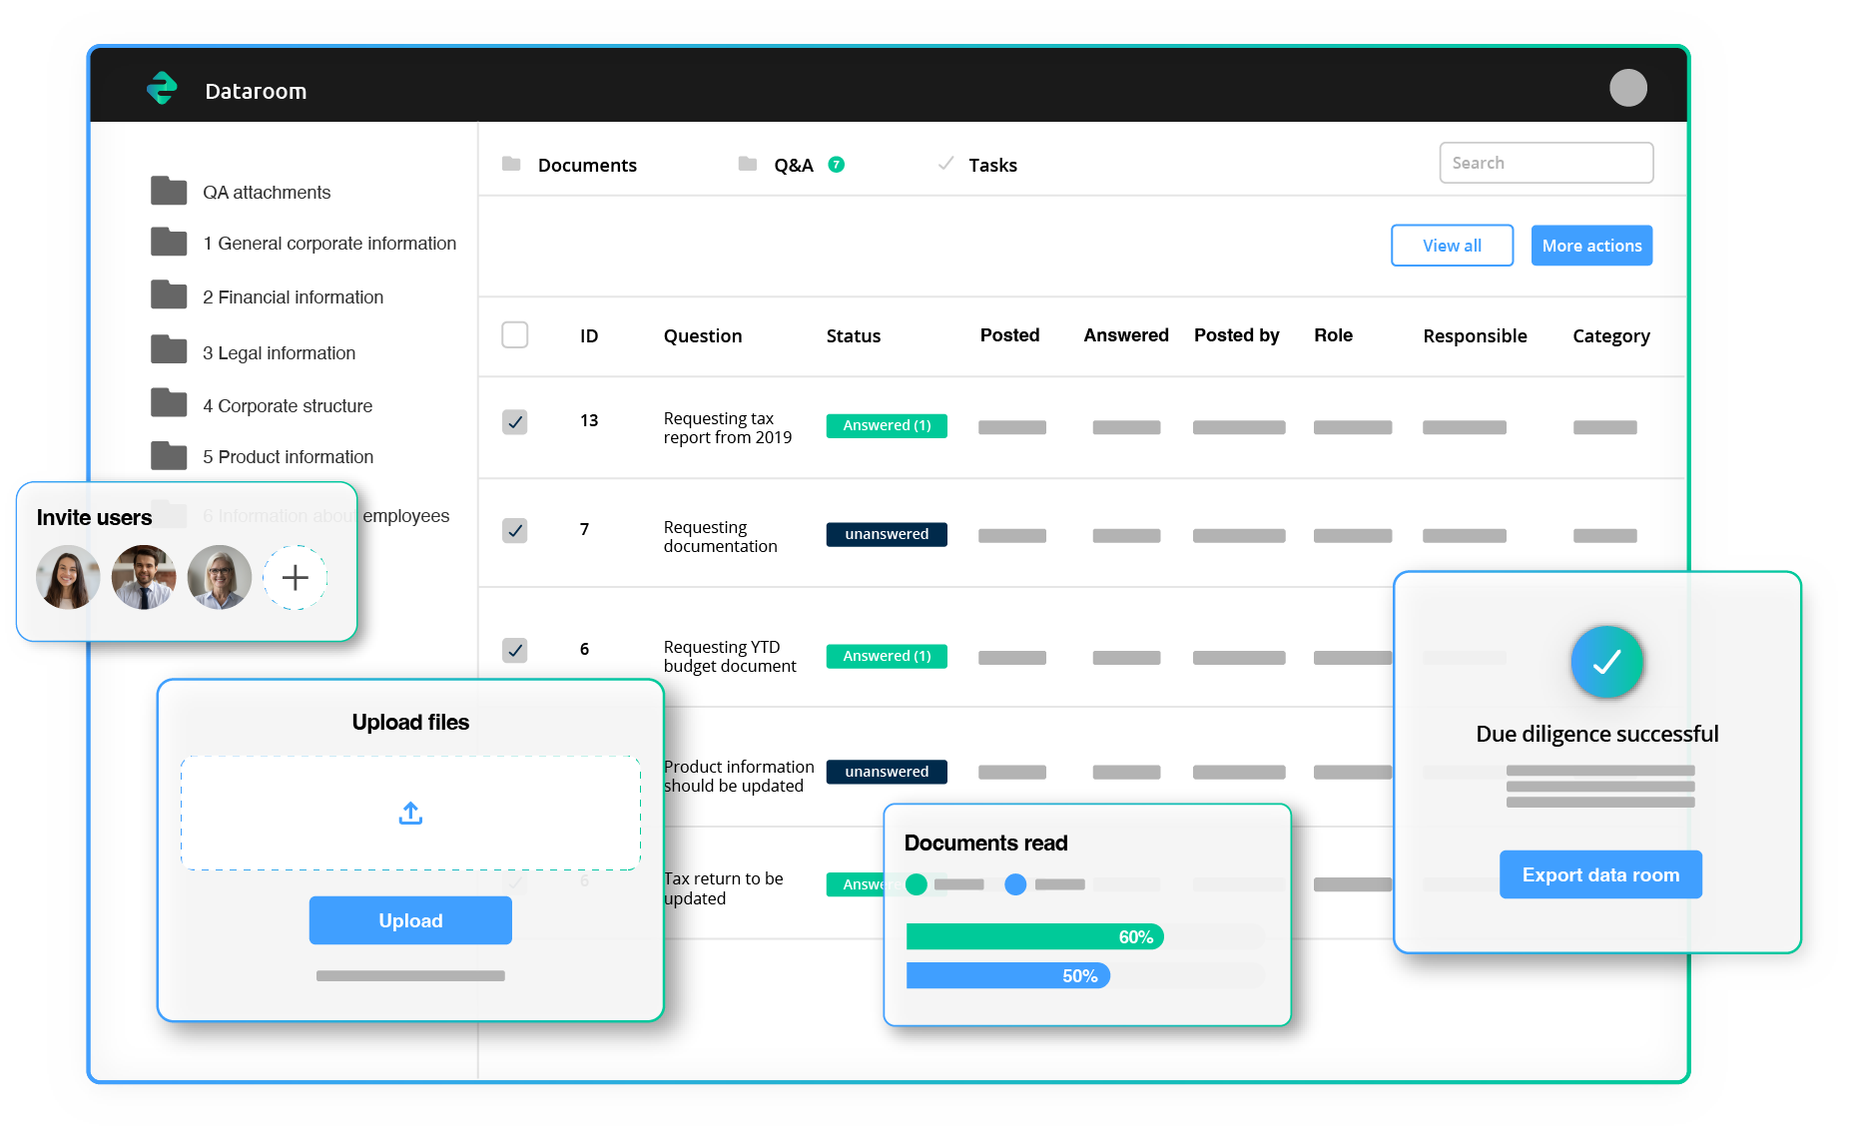Switch to the Q&A tab
1852x1135 pixels.
pos(792,165)
